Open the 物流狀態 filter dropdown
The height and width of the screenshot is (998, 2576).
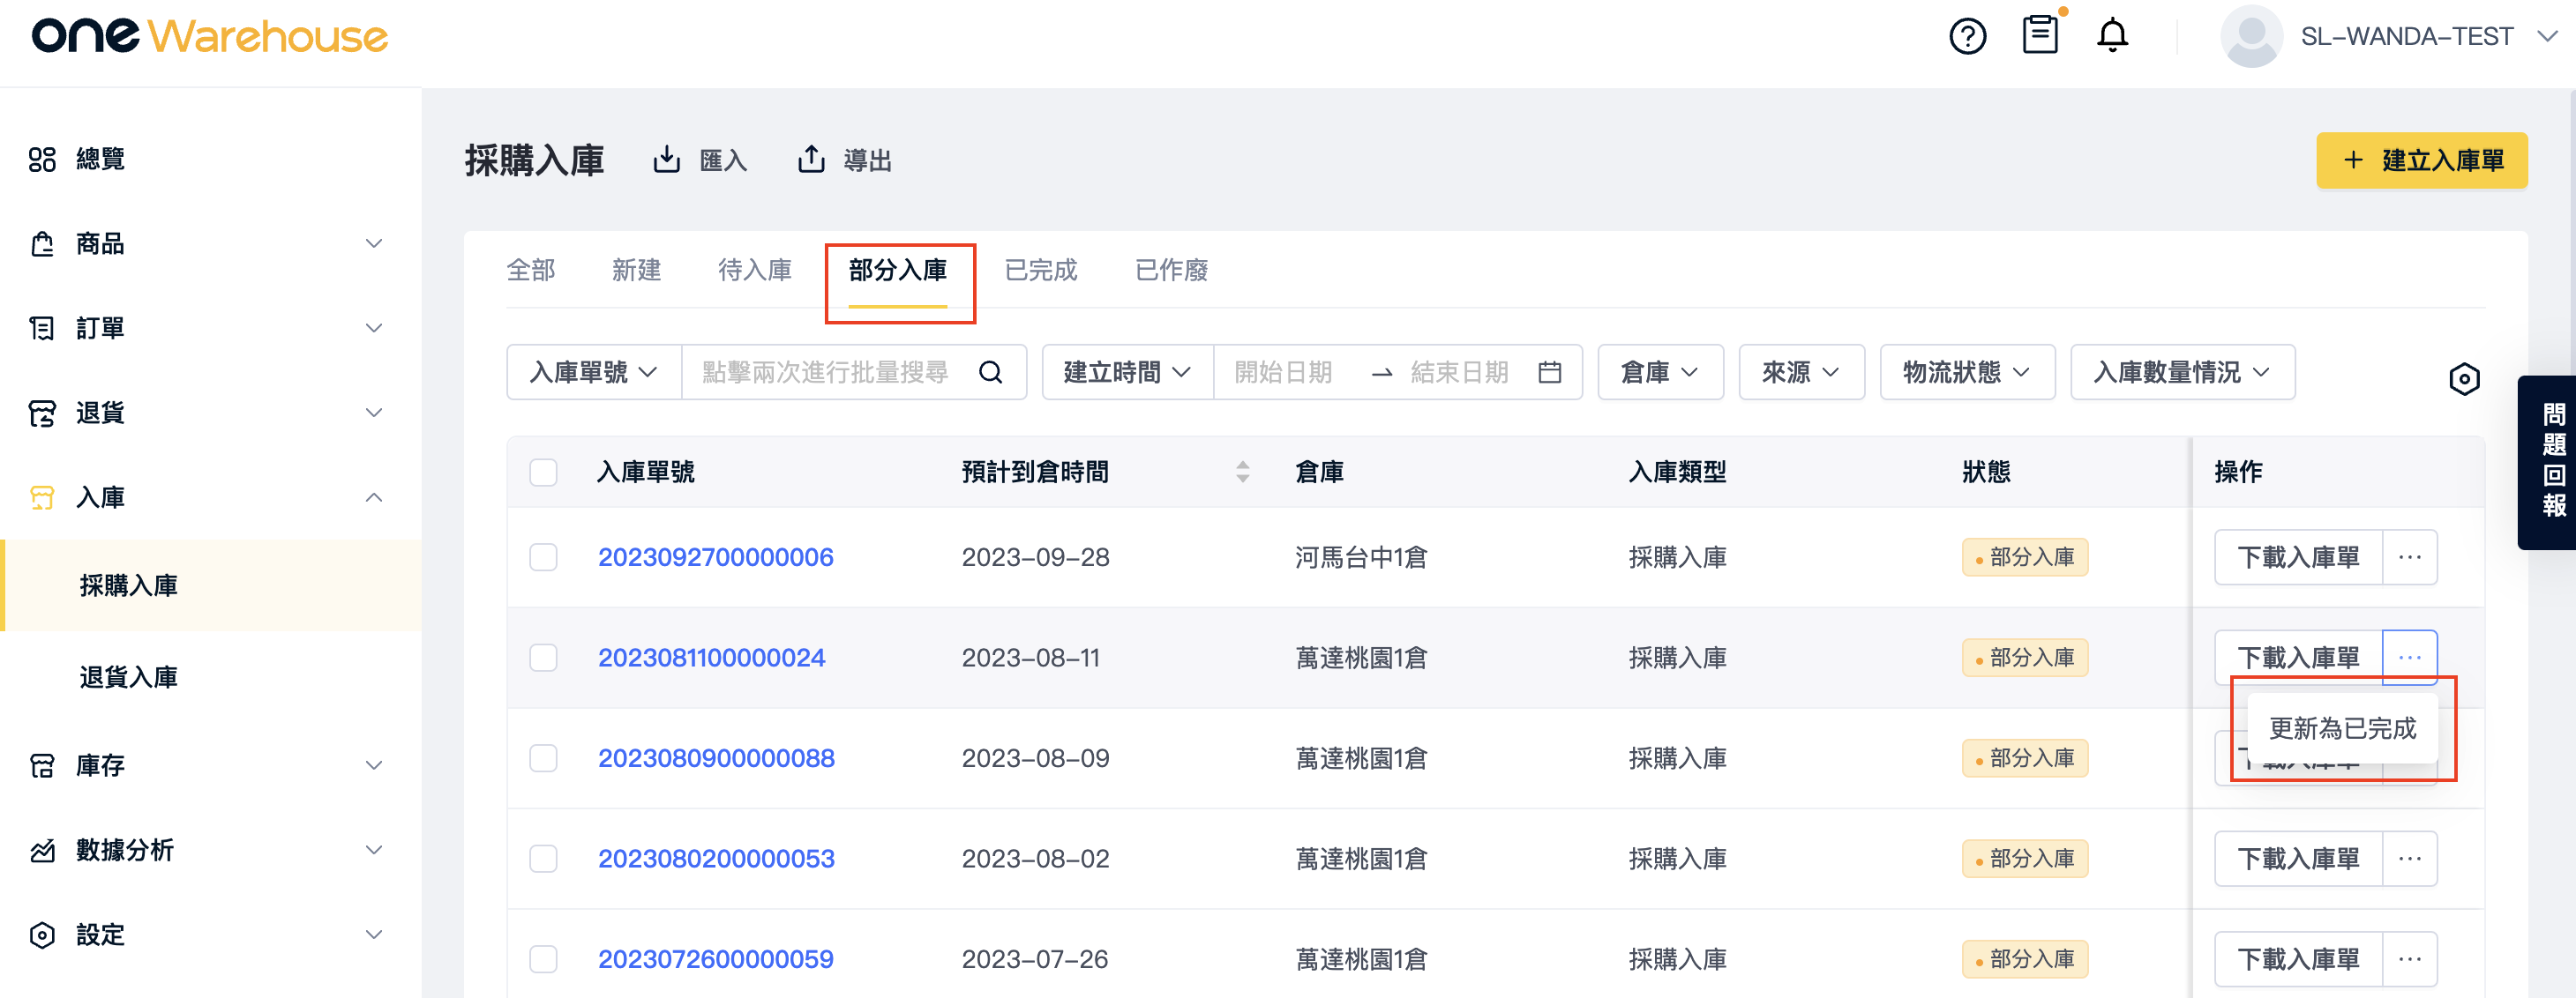tap(1967, 373)
